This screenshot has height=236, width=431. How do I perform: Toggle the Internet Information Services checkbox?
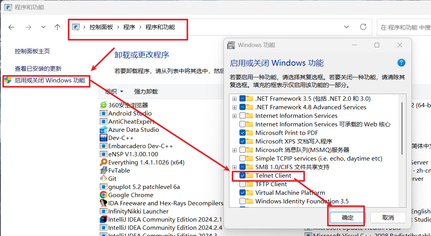click(243, 115)
